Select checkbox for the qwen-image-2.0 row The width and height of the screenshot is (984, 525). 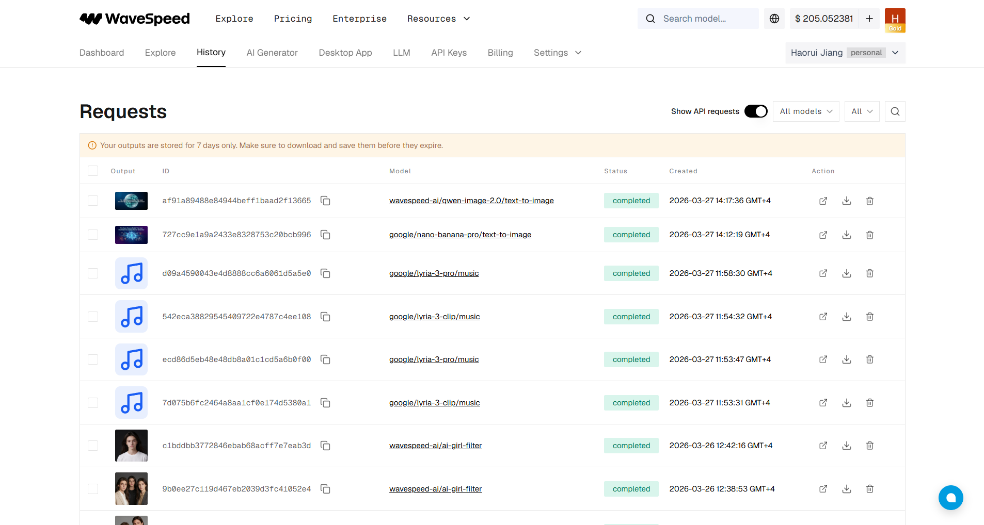93,201
